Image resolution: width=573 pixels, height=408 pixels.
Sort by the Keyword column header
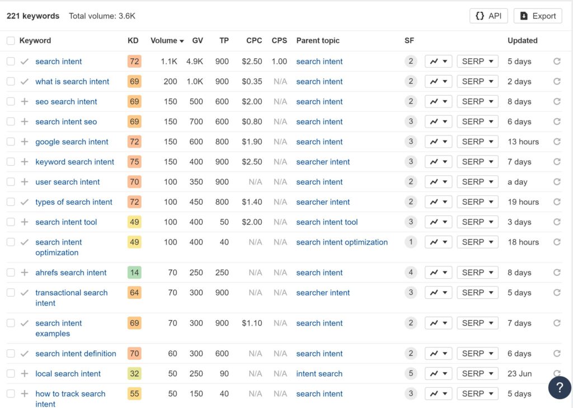pyautogui.click(x=35, y=40)
